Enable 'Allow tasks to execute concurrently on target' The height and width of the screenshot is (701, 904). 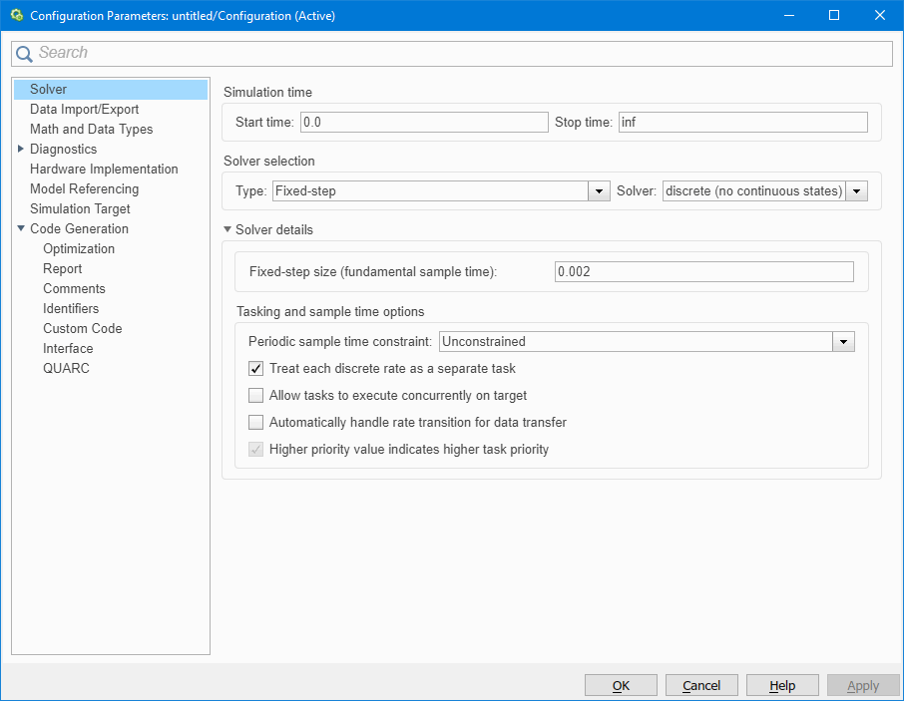point(256,396)
